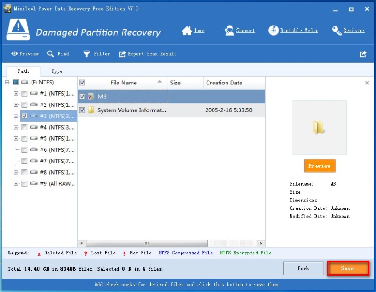Open the Home link
The width and height of the screenshot is (376, 292).
tap(199, 31)
